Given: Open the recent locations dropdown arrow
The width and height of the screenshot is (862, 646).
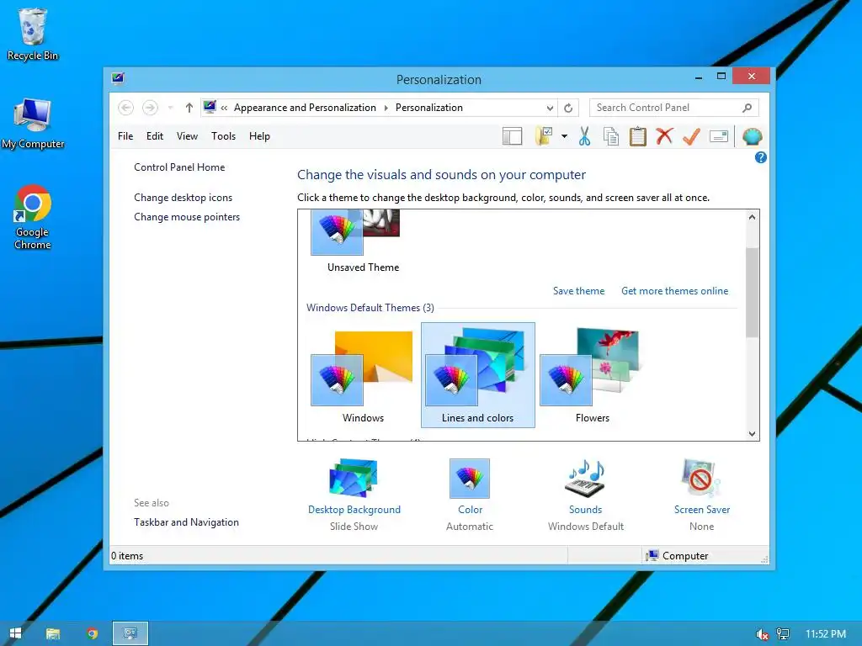Looking at the screenshot, I should pos(170,108).
